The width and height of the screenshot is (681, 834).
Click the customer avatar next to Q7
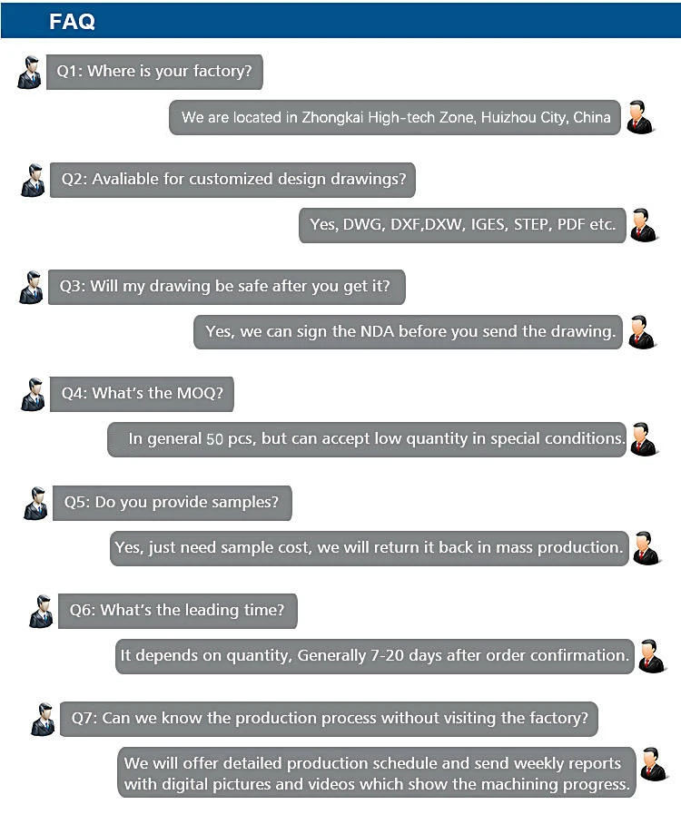pos(43,719)
